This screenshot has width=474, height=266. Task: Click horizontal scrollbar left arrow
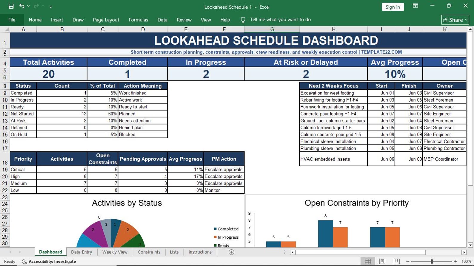(x=293, y=252)
